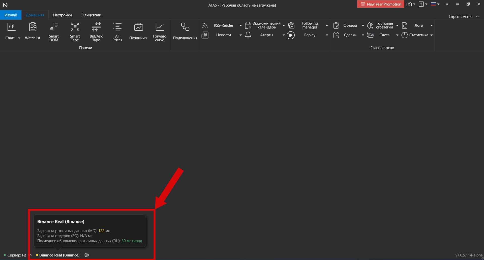Expand the Статистика dropdown arrow
Image resolution: width=484 pixels, height=260 pixels.
[x=431, y=35]
